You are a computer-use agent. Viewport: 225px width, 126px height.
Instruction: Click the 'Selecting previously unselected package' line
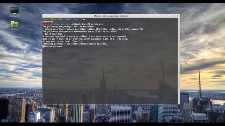coord(75,44)
